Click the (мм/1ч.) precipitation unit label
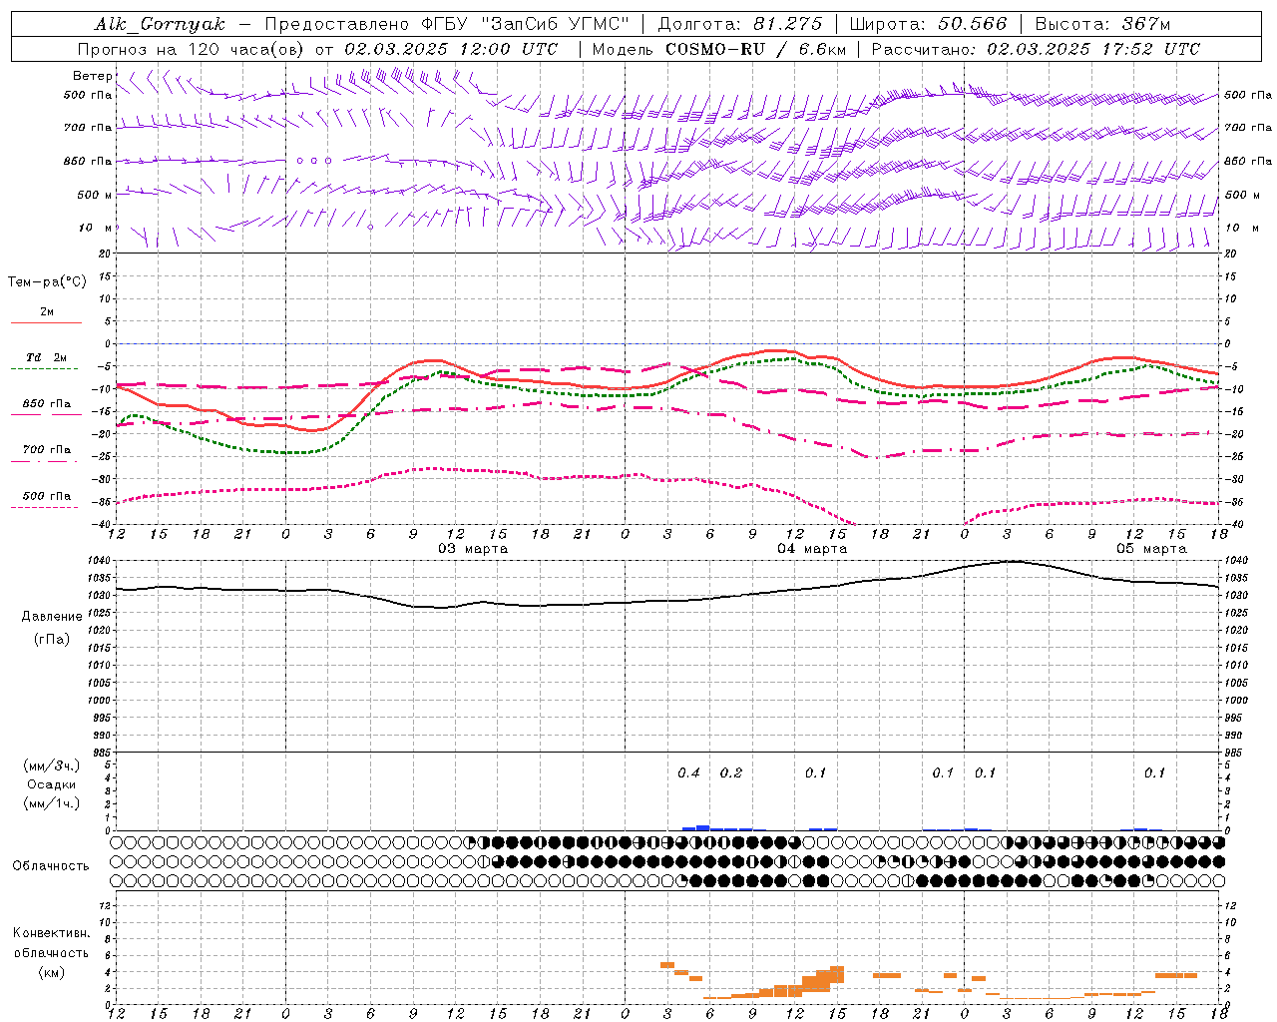The image size is (1277, 1022). coord(52,803)
